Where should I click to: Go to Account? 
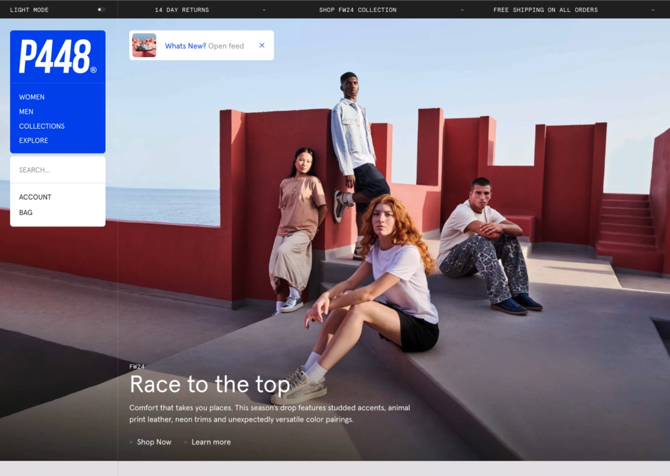[x=35, y=197]
